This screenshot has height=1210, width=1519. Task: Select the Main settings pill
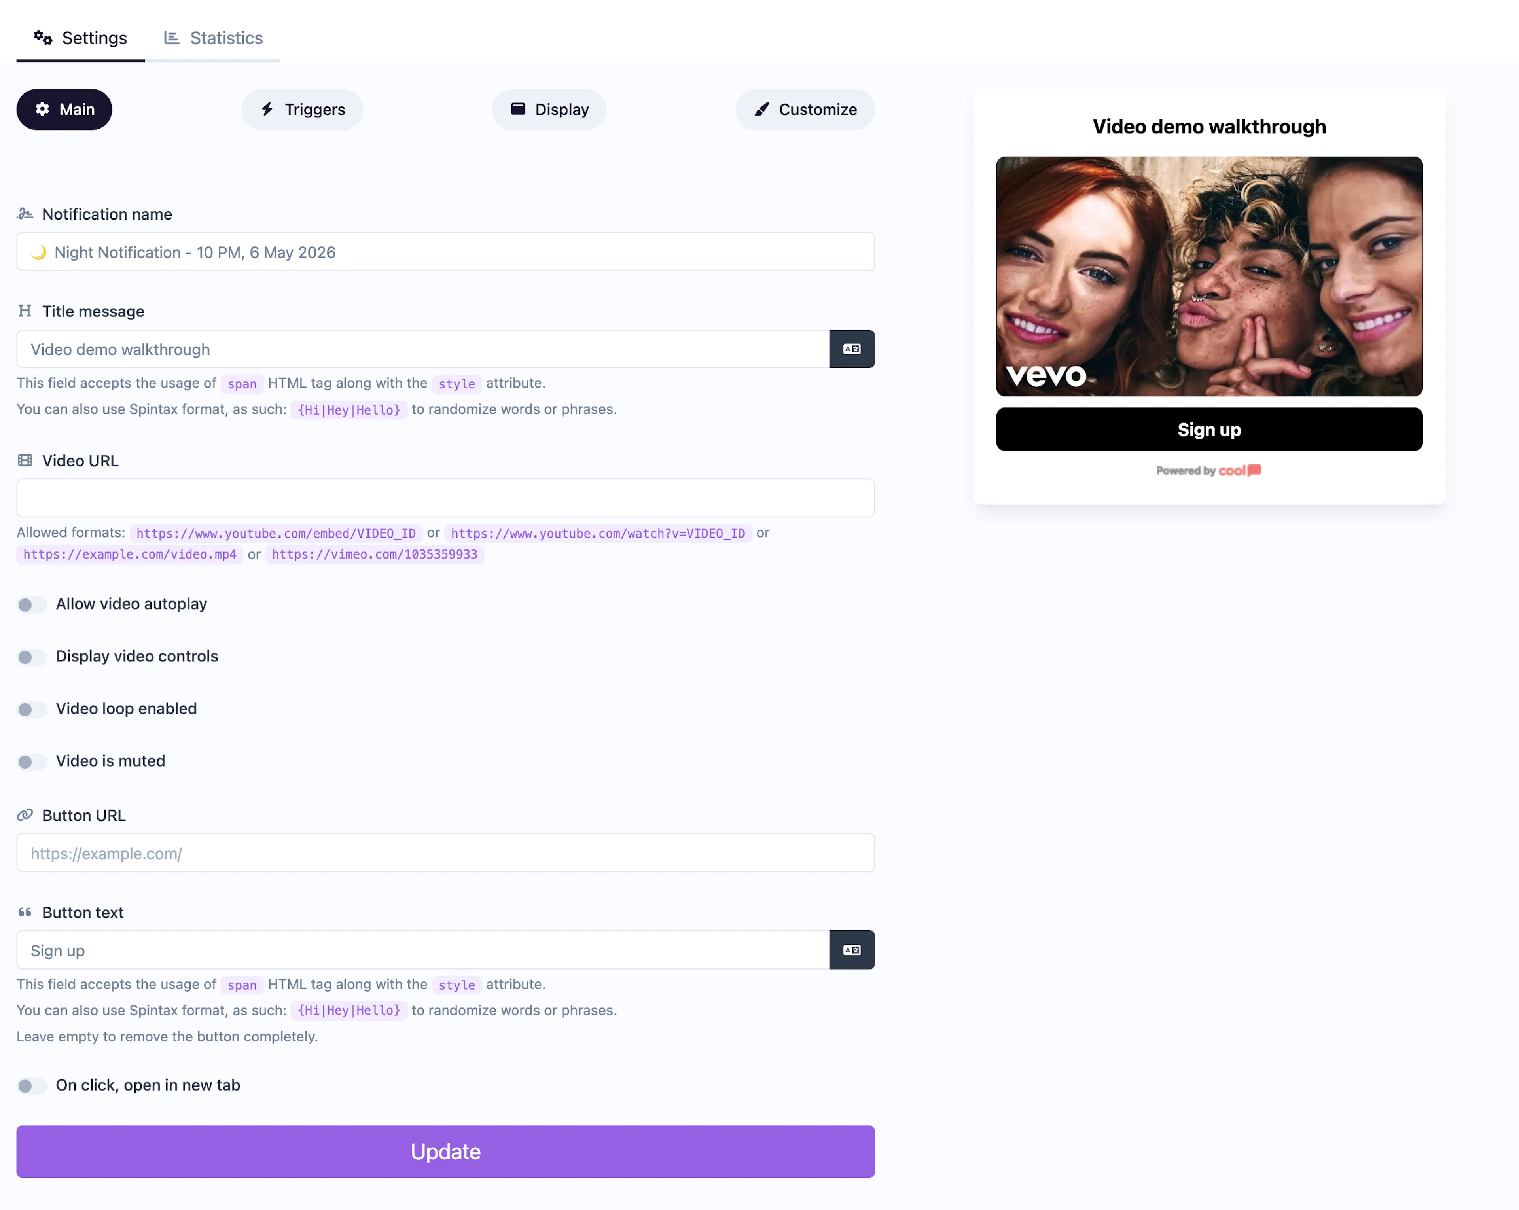pos(64,109)
